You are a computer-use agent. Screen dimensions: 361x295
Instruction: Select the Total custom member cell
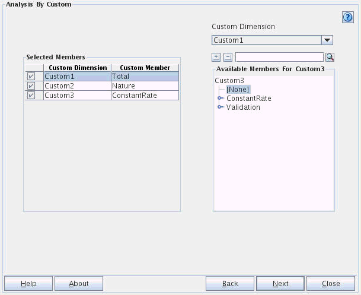click(x=145, y=77)
